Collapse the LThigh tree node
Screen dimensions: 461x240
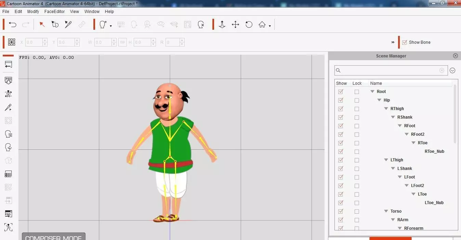point(386,160)
